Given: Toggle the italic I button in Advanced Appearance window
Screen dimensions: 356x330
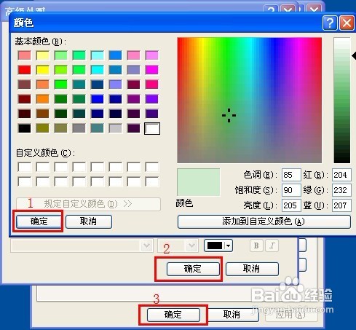Looking at the screenshot, I should (272, 245).
